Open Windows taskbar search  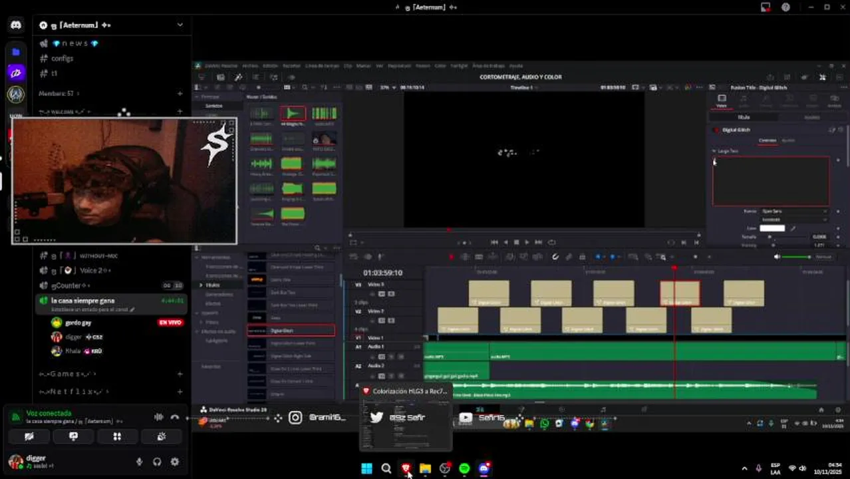click(x=386, y=468)
